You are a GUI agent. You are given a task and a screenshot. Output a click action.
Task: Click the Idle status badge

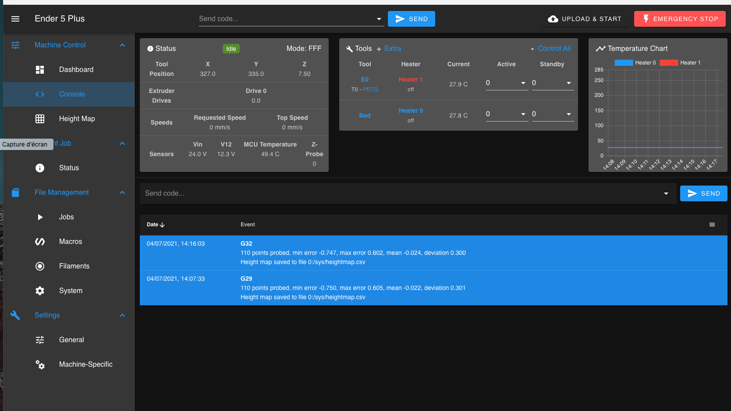point(231,49)
